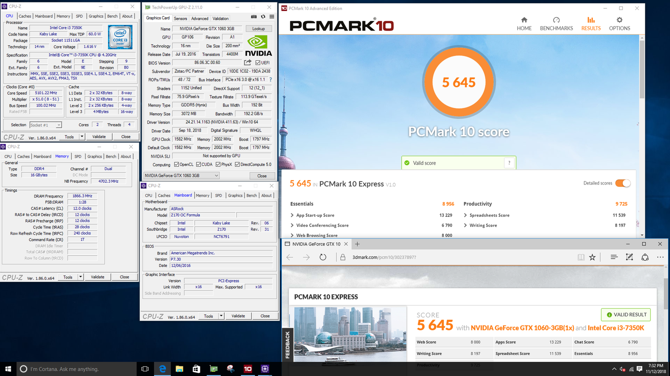
Task: Open Sensors tab in GPU-Z
Action: 180,18
